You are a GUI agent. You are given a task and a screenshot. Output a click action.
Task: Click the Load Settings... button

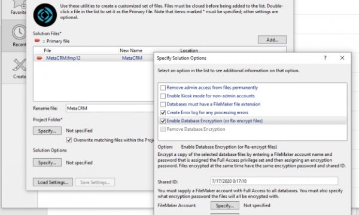pyautogui.click(x=53, y=182)
